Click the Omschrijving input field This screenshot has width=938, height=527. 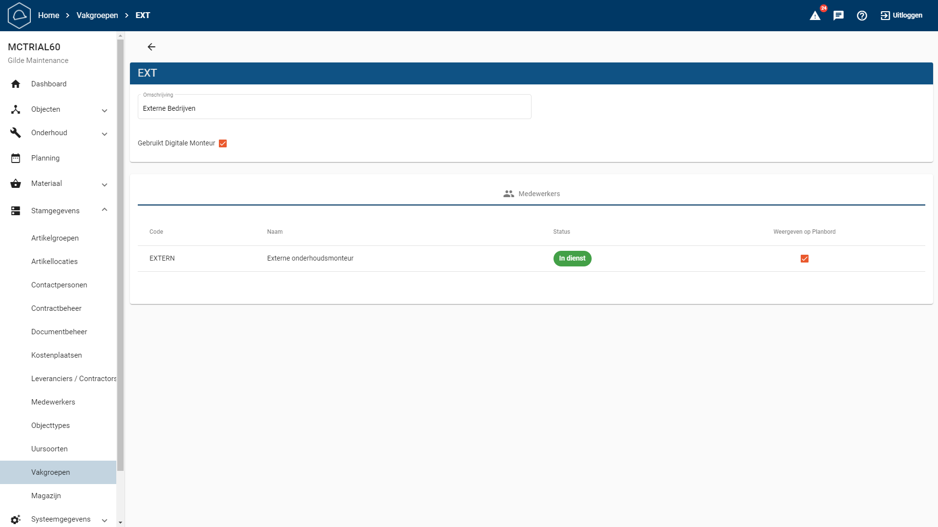tap(334, 108)
